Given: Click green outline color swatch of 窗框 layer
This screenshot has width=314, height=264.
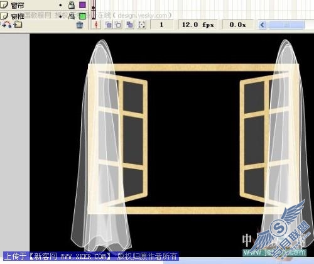Looking at the screenshot, I should (x=82, y=16).
